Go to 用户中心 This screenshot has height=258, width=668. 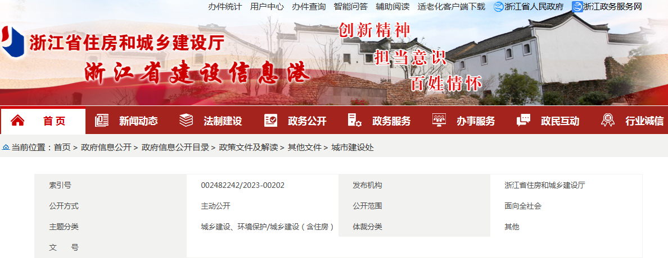[x=267, y=6]
